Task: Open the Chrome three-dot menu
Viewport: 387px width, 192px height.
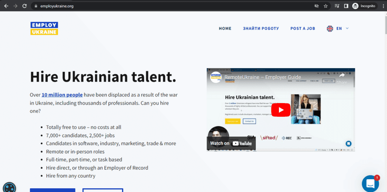Action: 382,6
